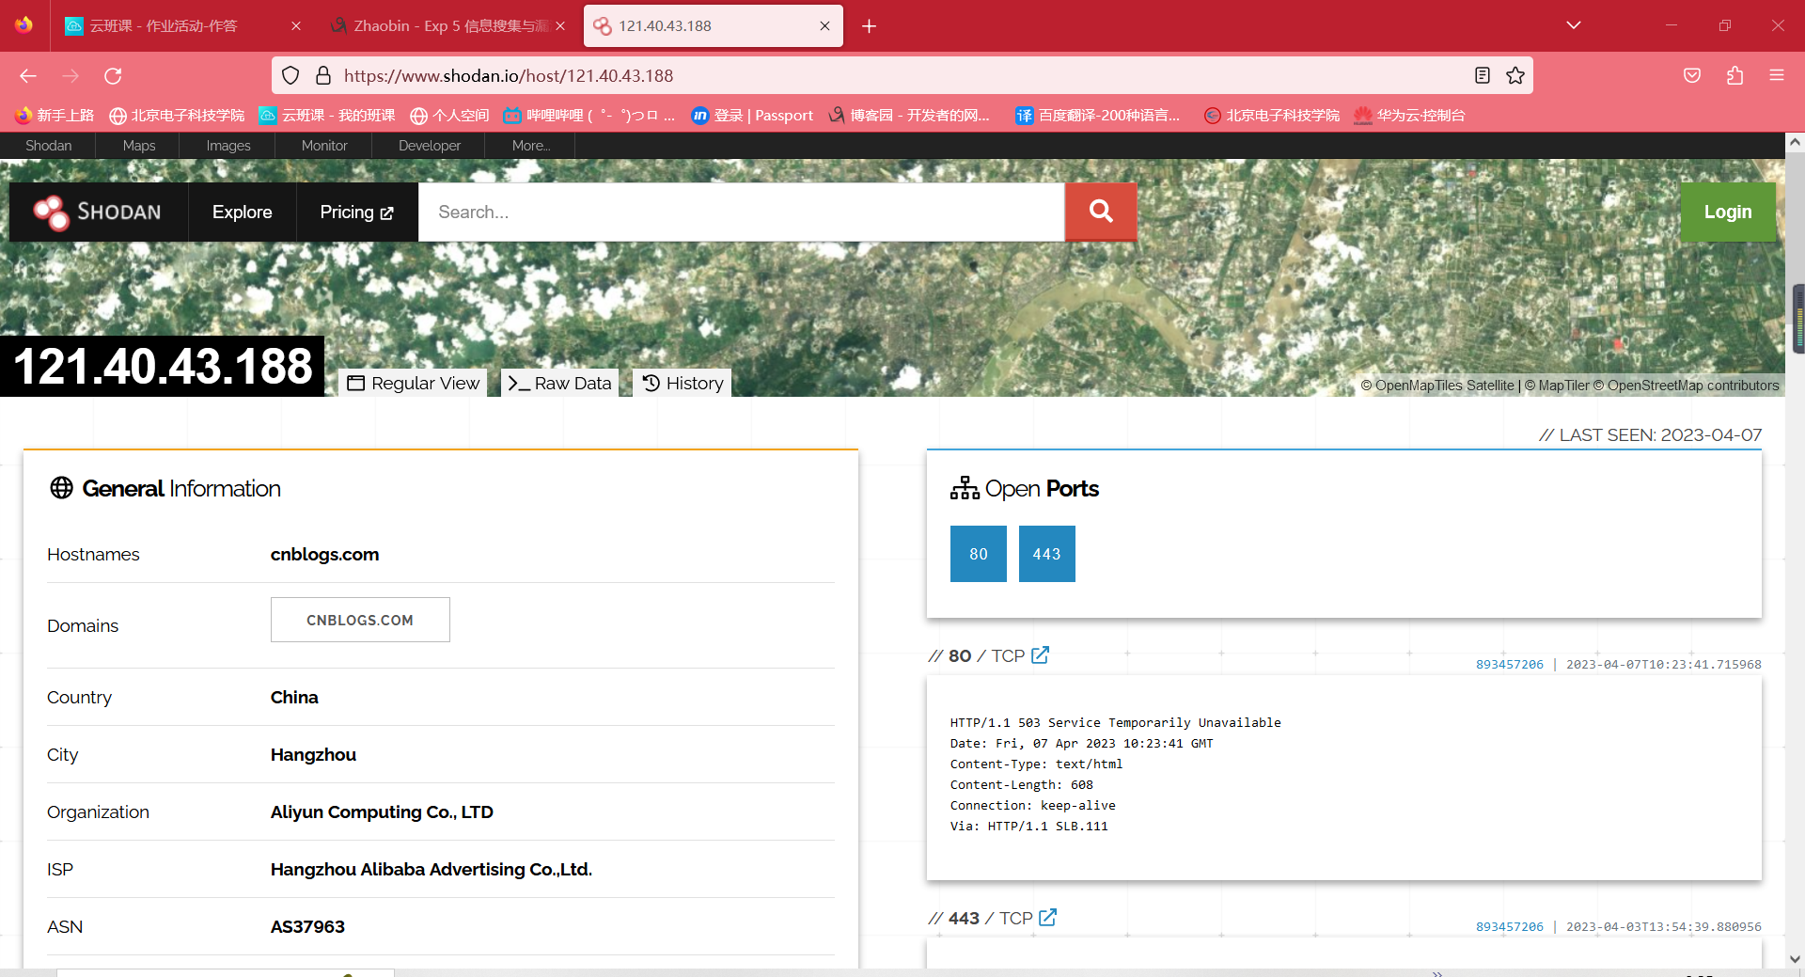1805x977 pixels.
Task: Focus the Shodan search field
Action: 742,213
